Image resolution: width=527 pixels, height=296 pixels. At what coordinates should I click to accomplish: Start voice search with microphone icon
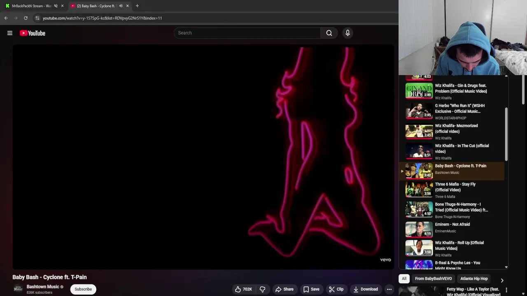click(x=347, y=33)
